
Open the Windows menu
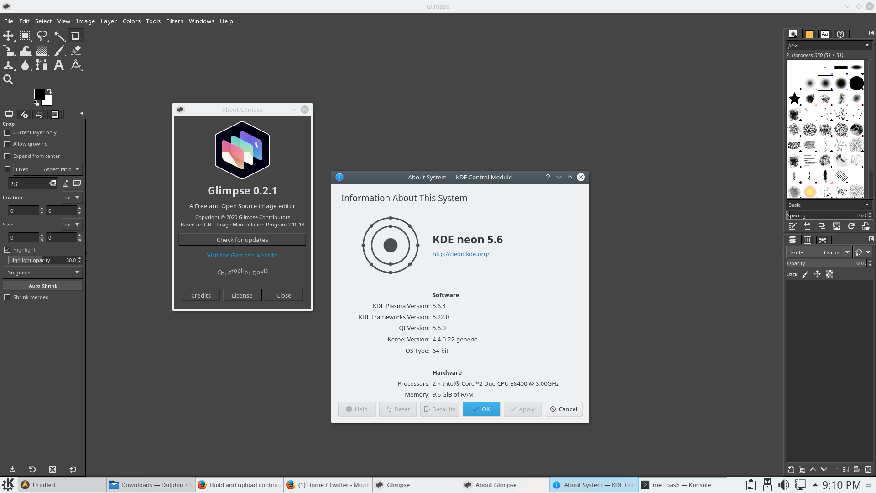pyautogui.click(x=201, y=21)
